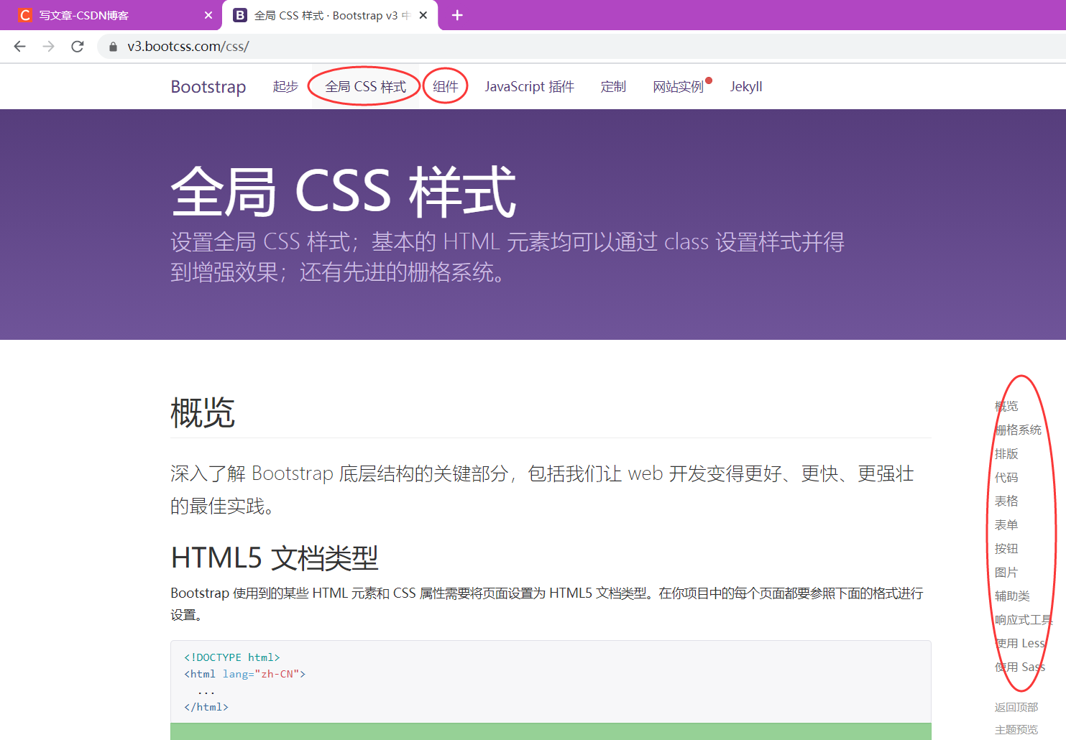Screen dimensions: 1066x740
Task: Jump to 响应式工具 in sidebar
Action: click(1024, 619)
